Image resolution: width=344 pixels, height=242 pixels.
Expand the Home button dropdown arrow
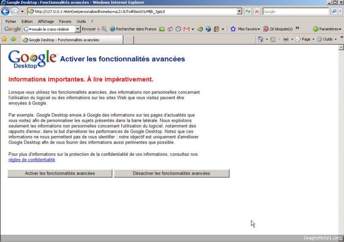(x=267, y=39)
